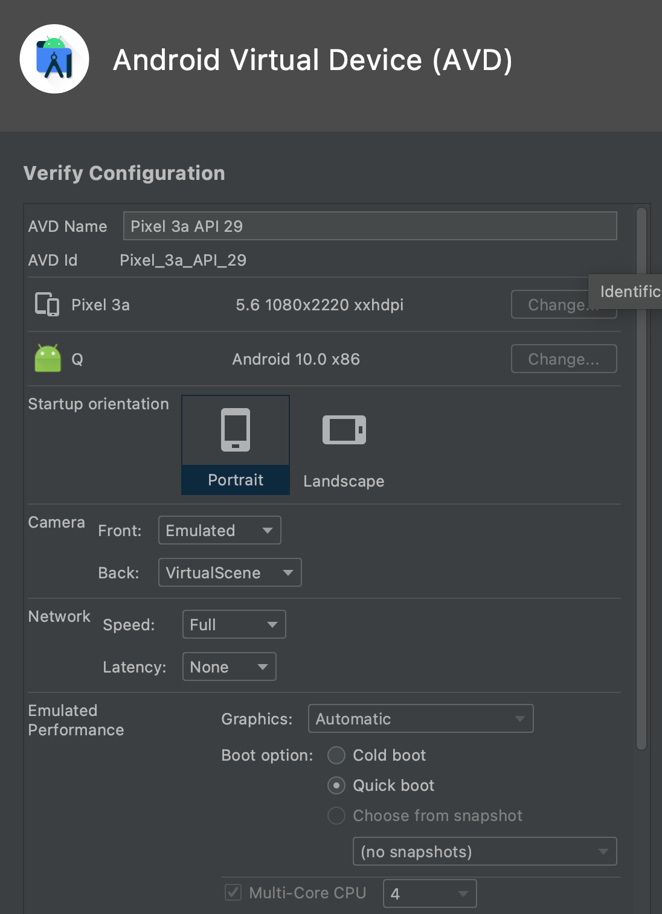Open the Network Speed dropdown

[234, 624]
